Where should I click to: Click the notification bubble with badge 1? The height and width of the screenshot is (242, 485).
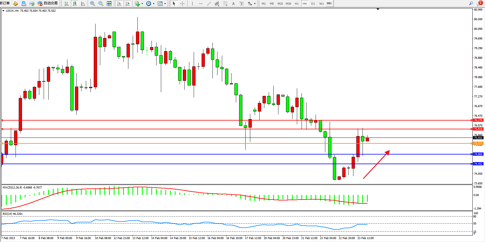[x=479, y=4]
